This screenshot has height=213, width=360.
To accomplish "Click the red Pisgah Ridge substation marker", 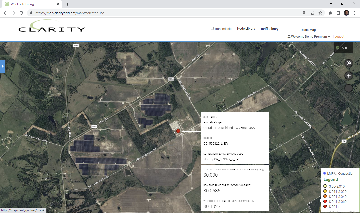I will [178, 131].
